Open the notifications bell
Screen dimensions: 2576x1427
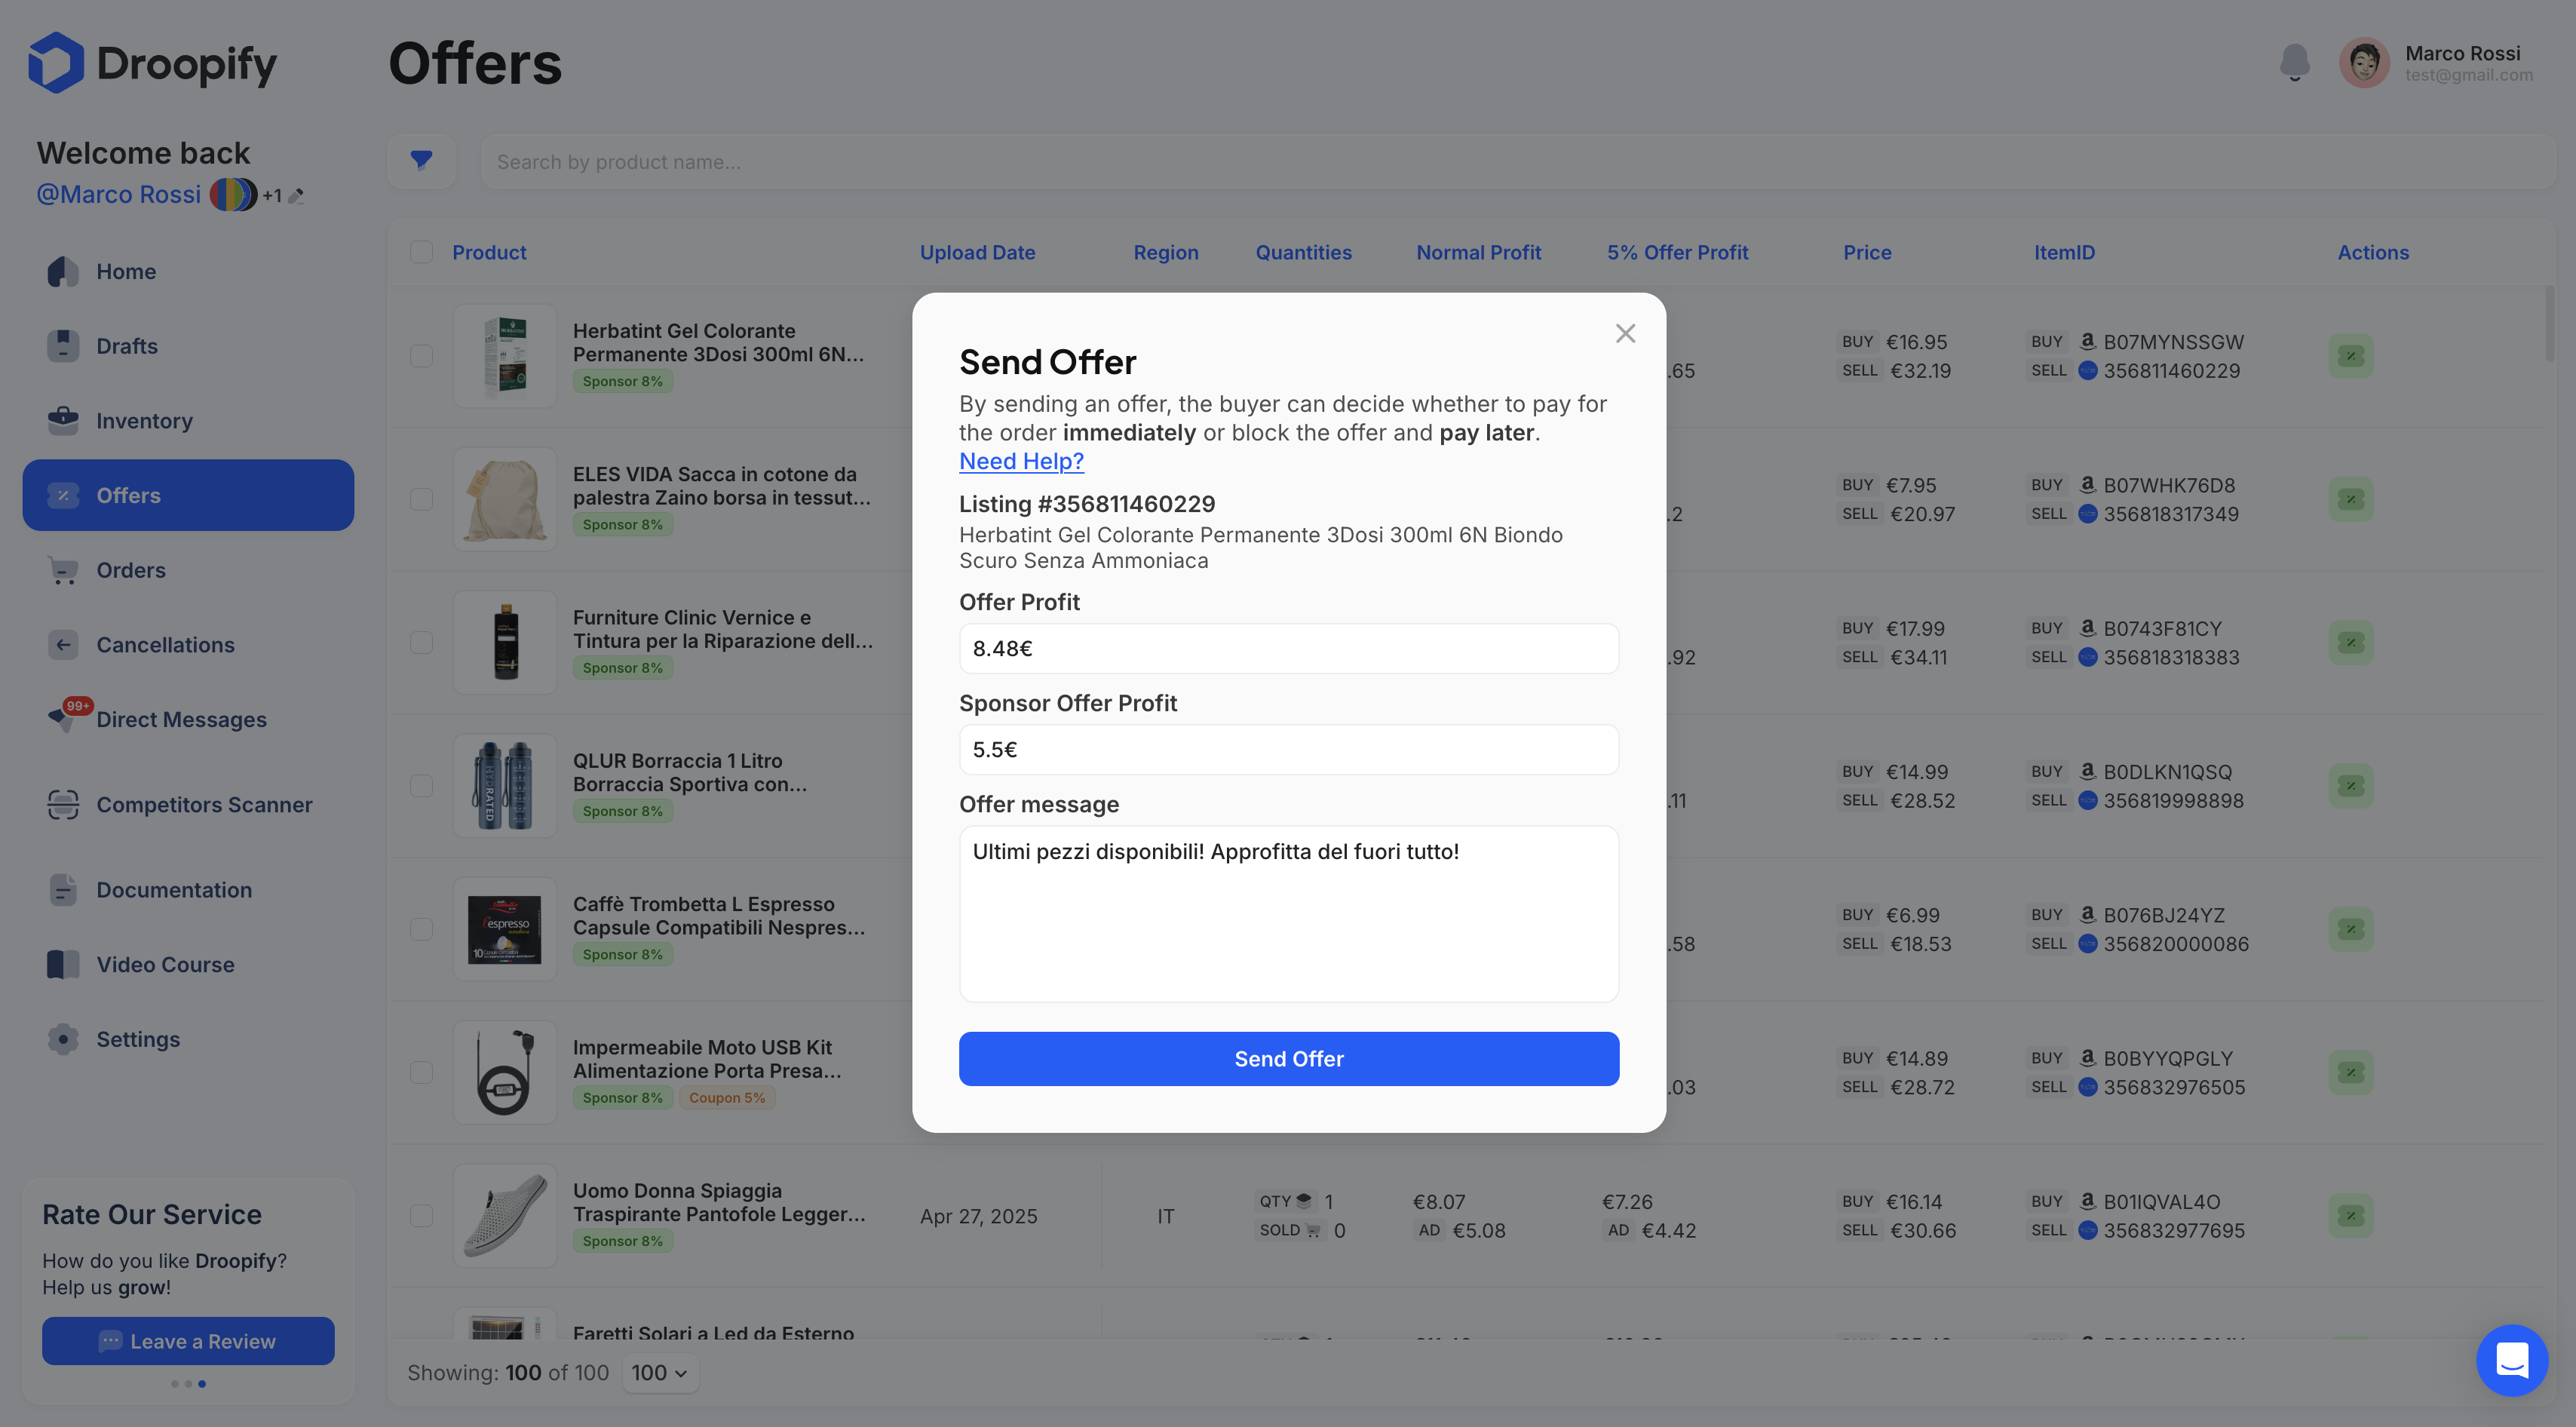(x=2294, y=62)
